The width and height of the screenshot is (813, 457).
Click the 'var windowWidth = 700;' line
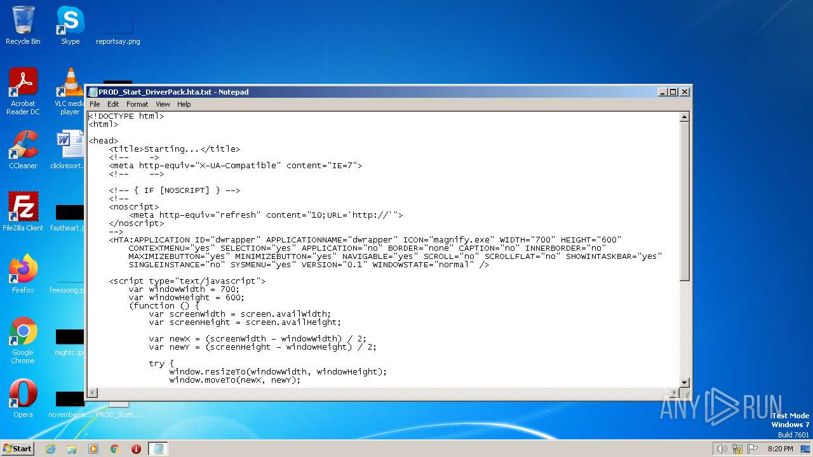click(184, 289)
